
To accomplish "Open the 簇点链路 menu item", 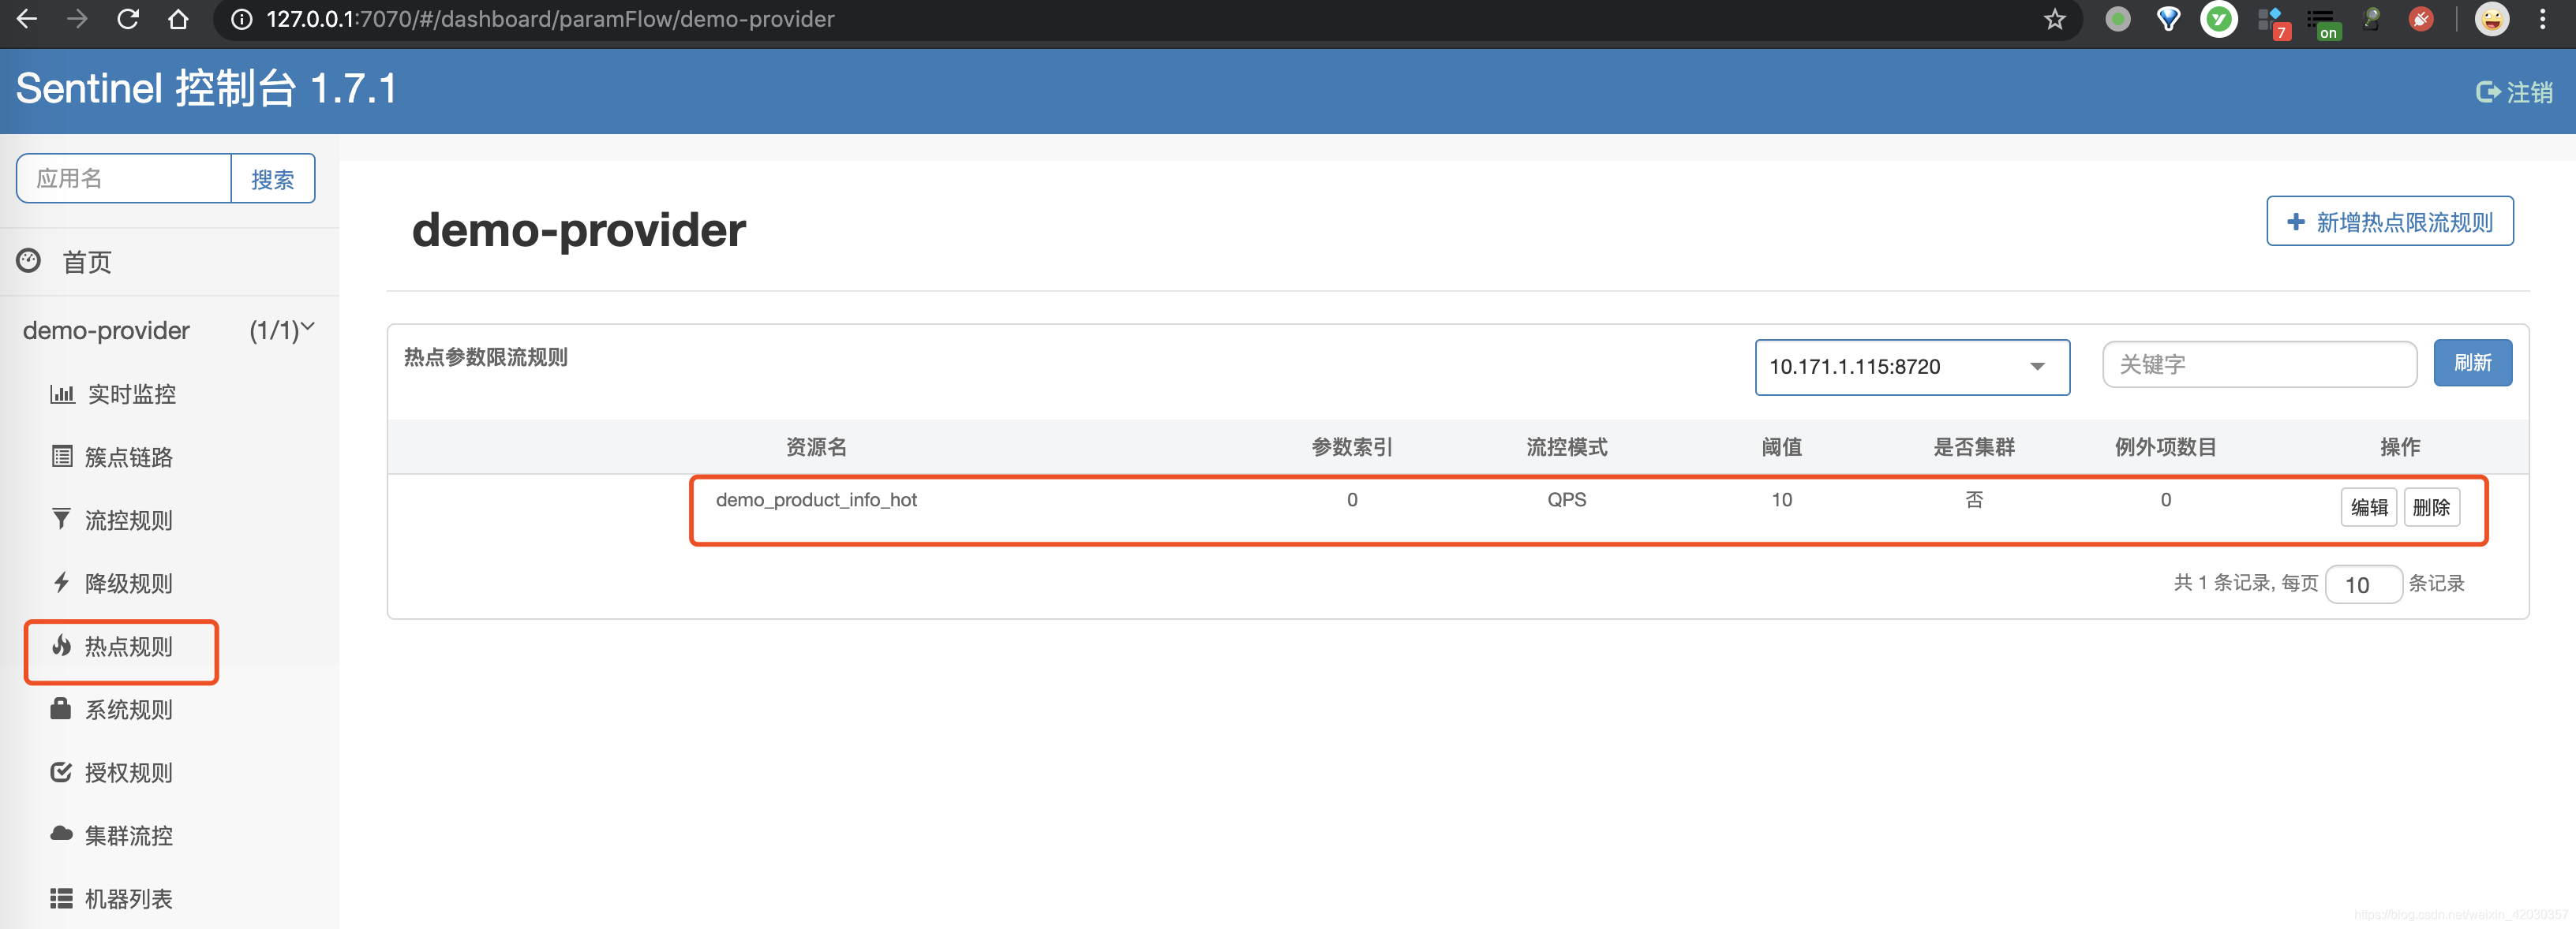I will (128, 457).
